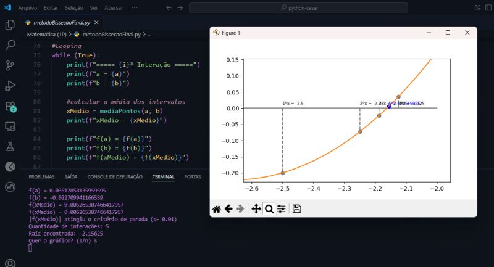This screenshot has height=267, width=494.
Task: Click breadcrumb file metodoBissecaoFinal.py
Action: point(111,35)
